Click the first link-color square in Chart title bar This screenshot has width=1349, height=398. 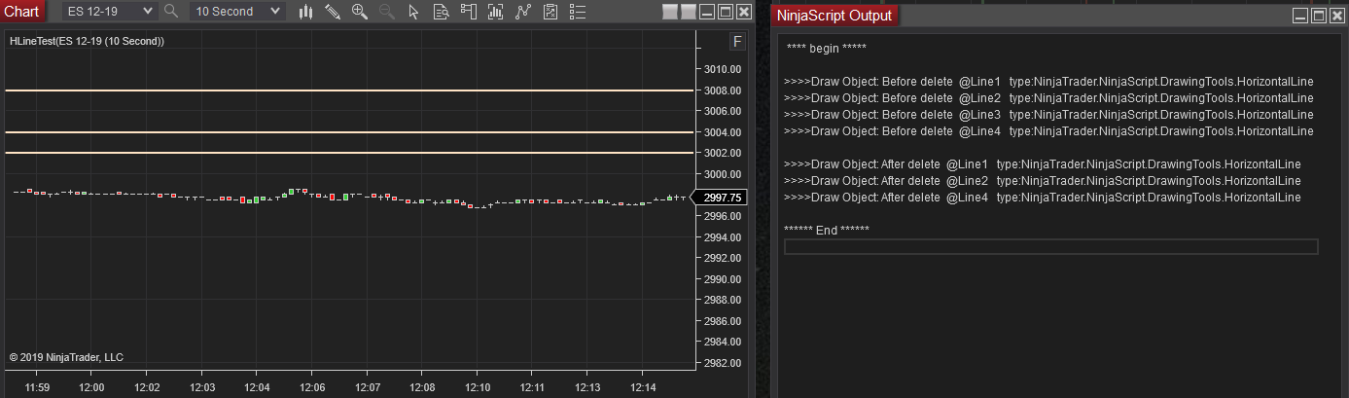click(x=670, y=12)
